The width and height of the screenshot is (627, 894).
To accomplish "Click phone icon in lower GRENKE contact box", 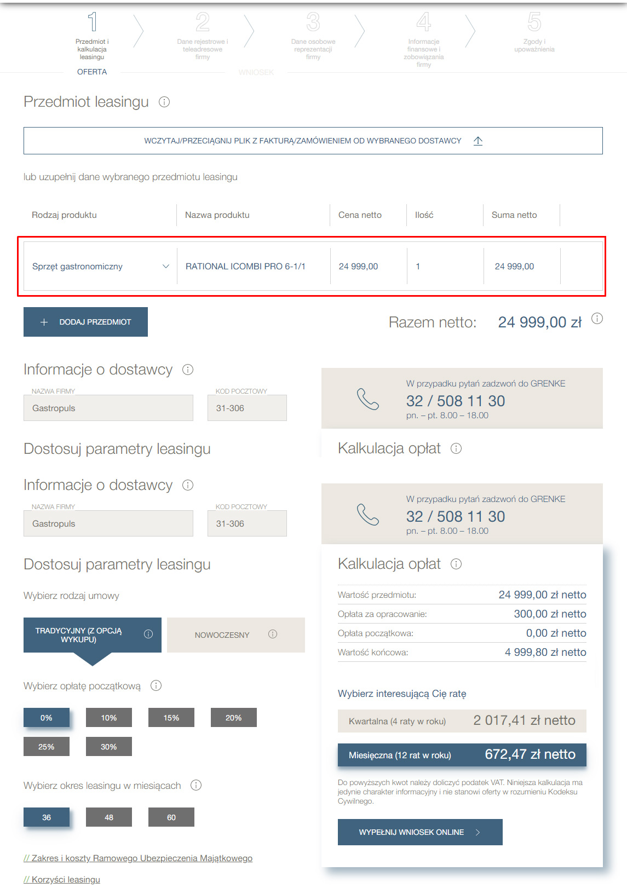I will tap(368, 515).
